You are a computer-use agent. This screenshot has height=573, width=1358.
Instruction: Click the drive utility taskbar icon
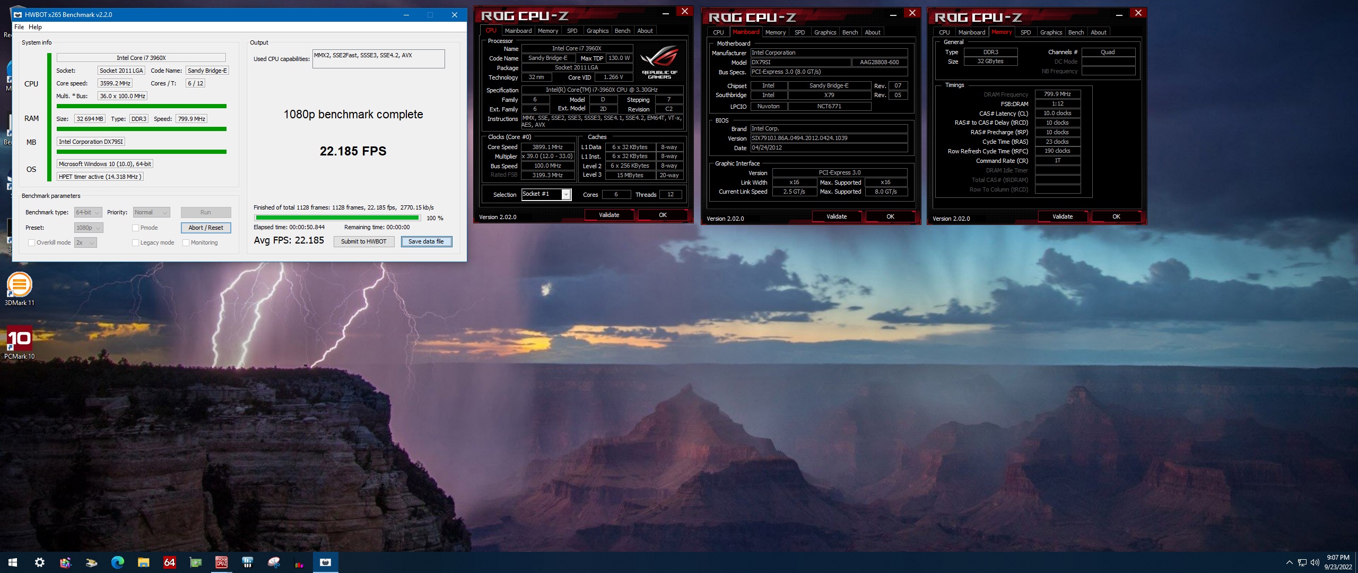(x=91, y=562)
